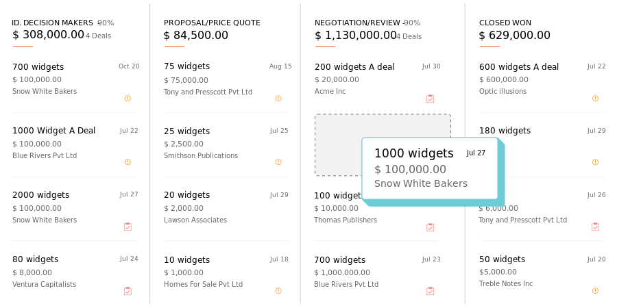Open task clipboard icon on 80 widgets deal
The image size is (617, 308).
(x=128, y=291)
